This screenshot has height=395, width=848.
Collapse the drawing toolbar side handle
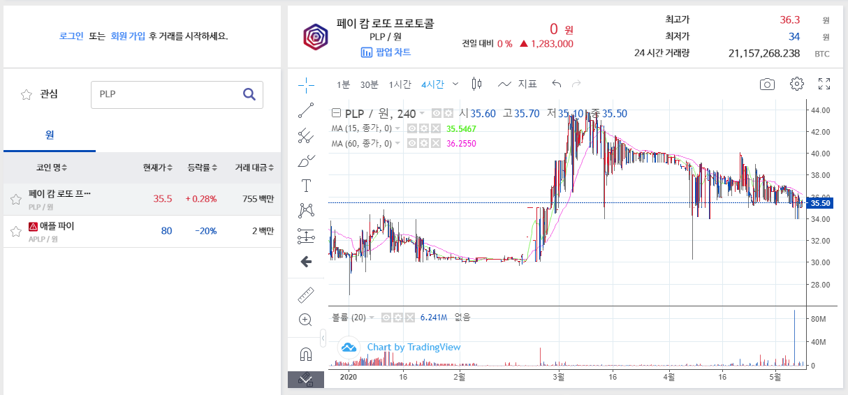pyautogui.click(x=323, y=338)
